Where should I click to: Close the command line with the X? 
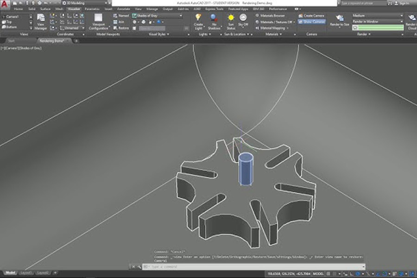coord(133,266)
